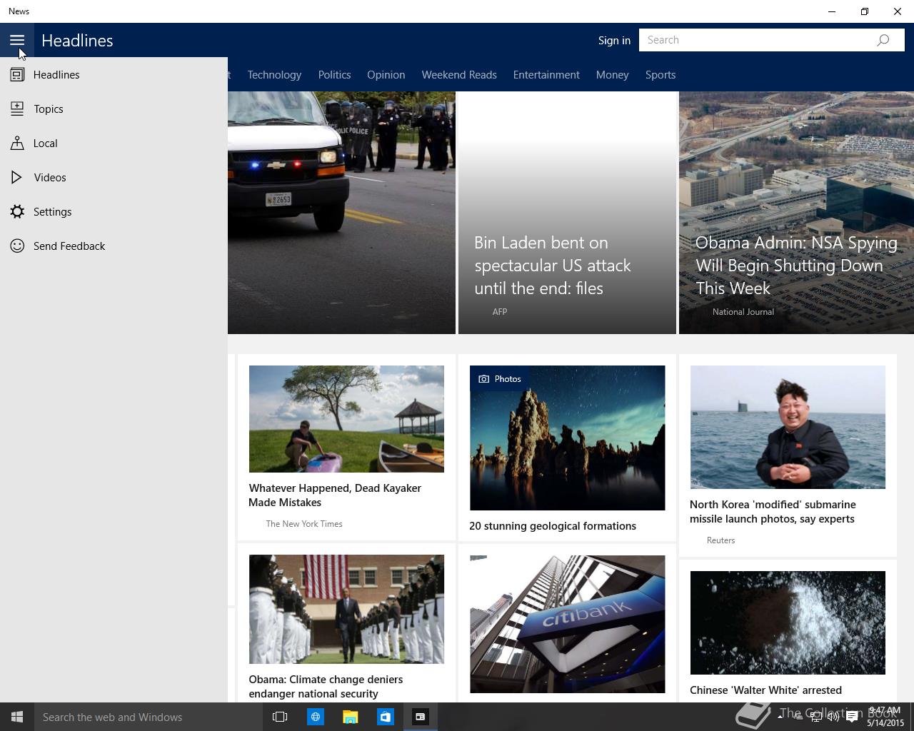Open the police van featured story image
The width and height of the screenshot is (914, 731).
341,213
